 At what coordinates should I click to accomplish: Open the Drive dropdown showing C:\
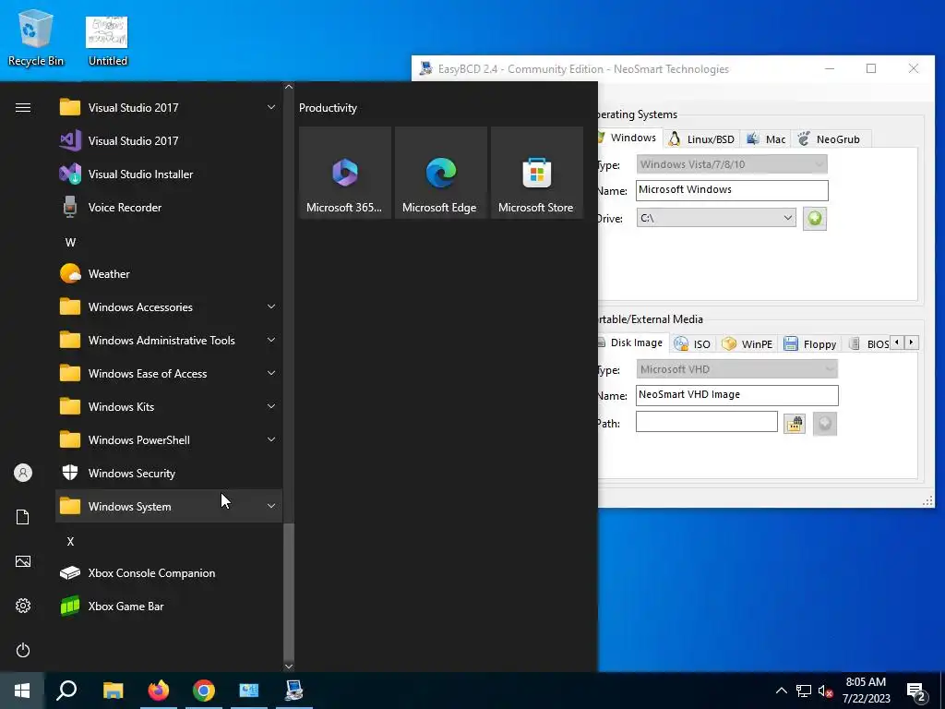tap(716, 218)
